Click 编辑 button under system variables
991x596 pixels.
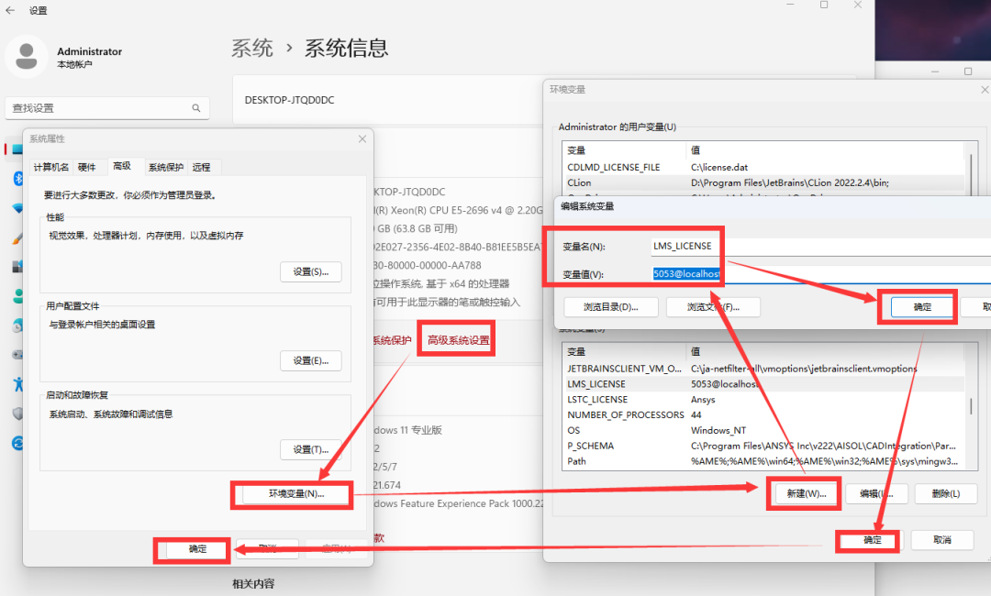(x=876, y=493)
